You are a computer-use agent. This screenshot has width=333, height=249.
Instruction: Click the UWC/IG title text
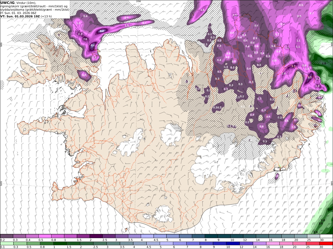point(7,3)
